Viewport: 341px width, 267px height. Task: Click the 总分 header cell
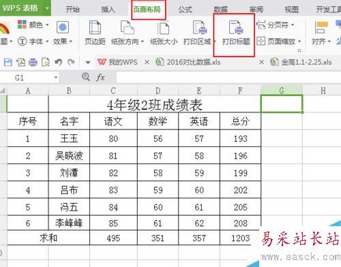(x=240, y=121)
